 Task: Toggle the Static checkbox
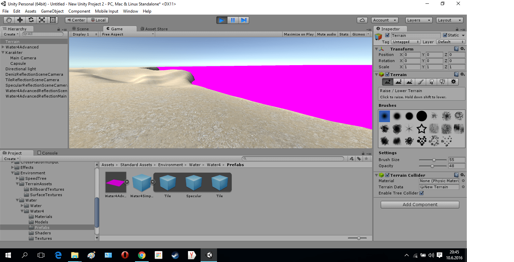click(445, 35)
